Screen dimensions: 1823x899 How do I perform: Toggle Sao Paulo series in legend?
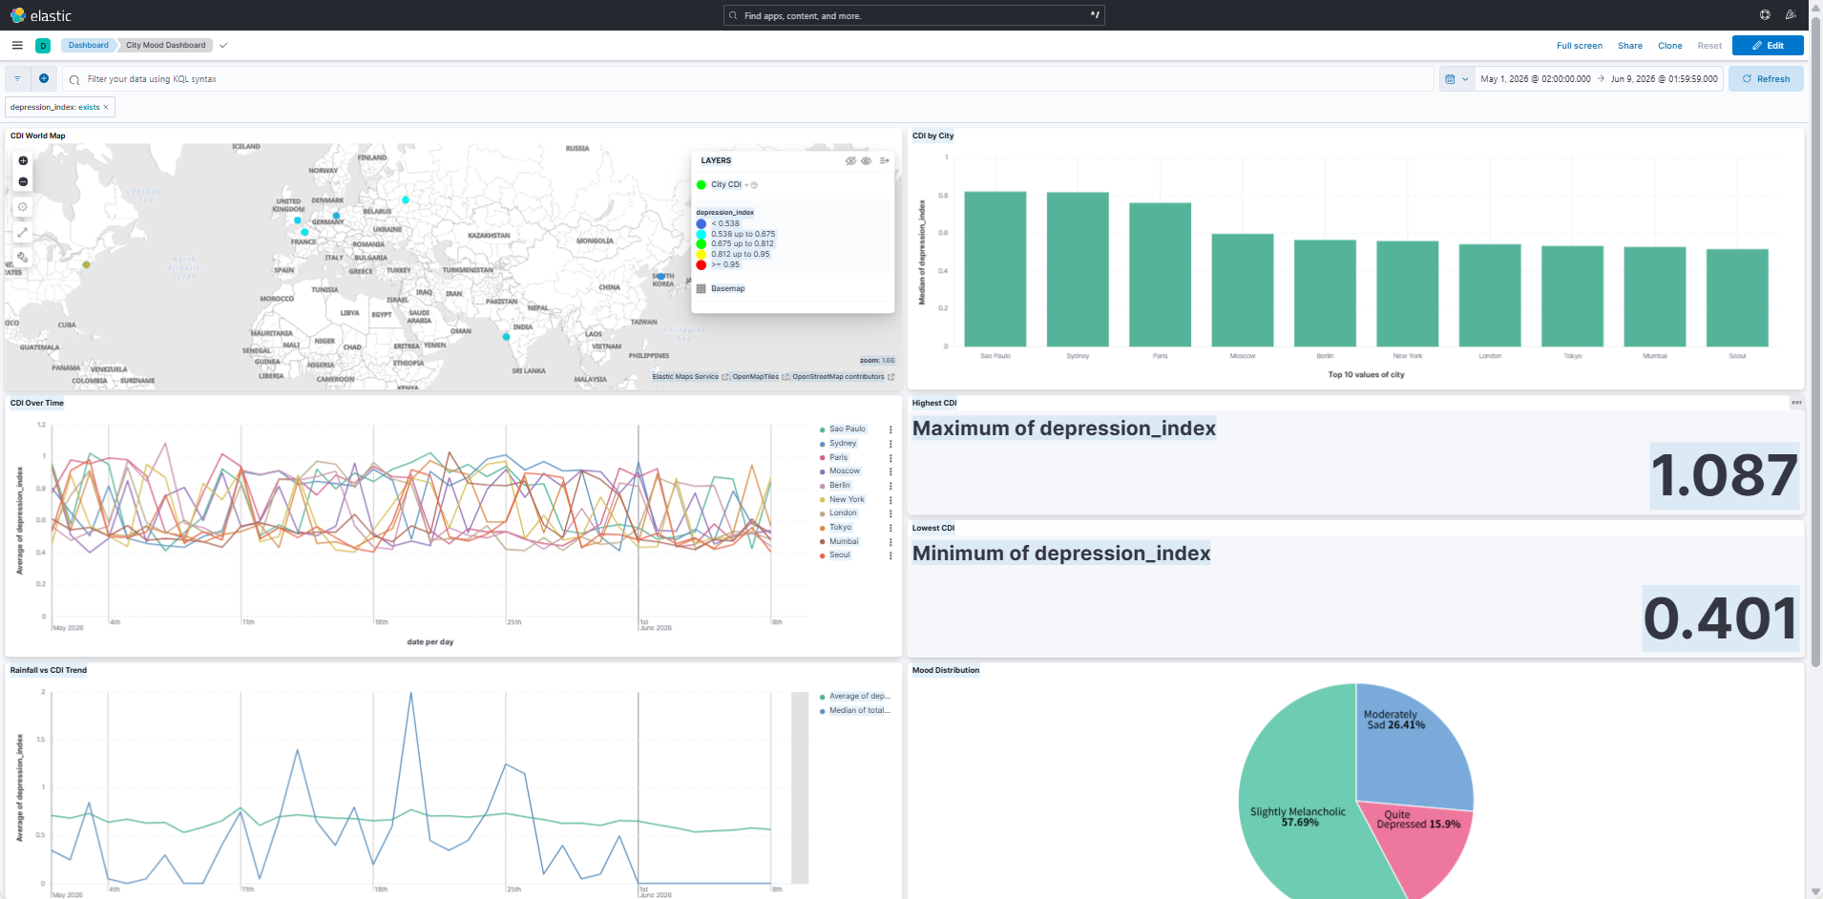pos(847,429)
